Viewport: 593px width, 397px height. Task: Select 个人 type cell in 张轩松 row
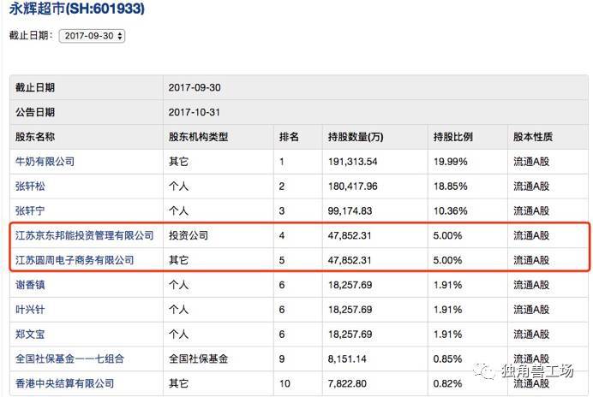pos(178,187)
